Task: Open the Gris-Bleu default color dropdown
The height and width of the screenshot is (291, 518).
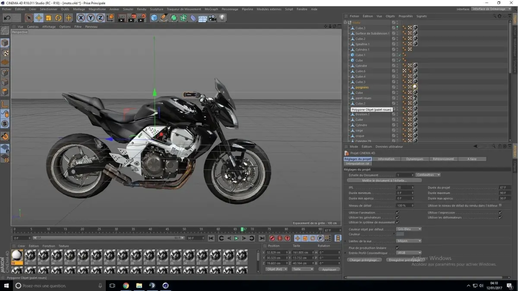Action: (x=408, y=229)
